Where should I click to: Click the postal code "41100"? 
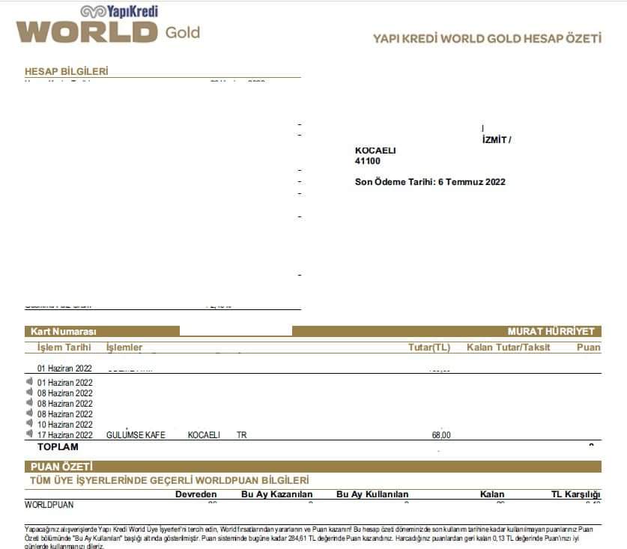point(368,161)
